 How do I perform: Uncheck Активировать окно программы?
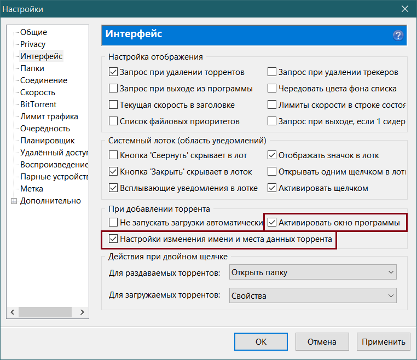(x=272, y=222)
